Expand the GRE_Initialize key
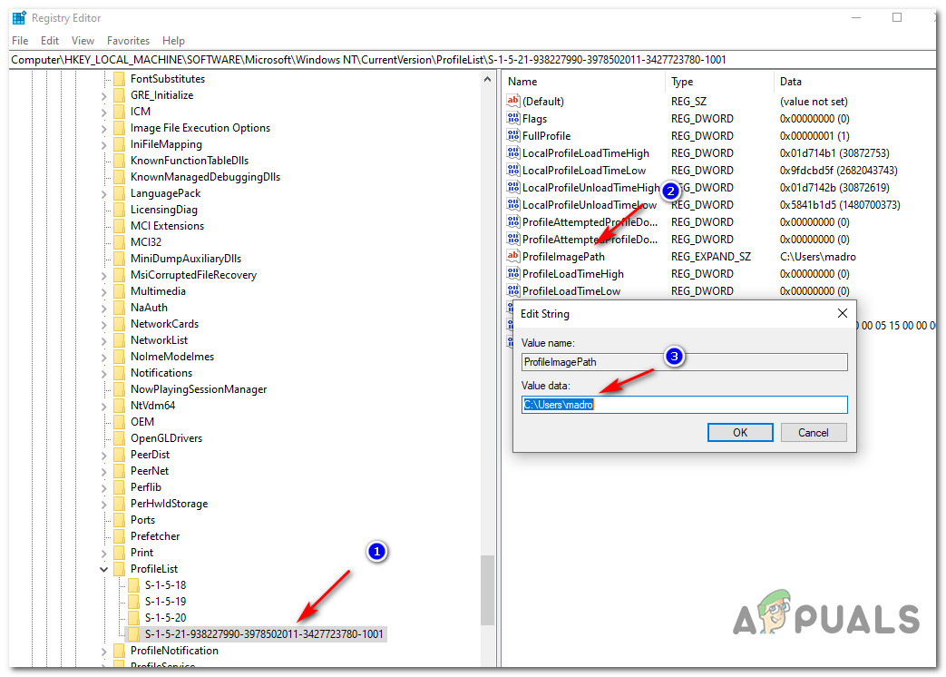 (x=103, y=96)
